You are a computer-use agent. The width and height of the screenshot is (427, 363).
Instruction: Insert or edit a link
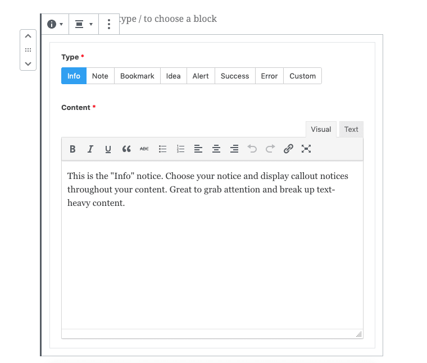coord(288,149)
